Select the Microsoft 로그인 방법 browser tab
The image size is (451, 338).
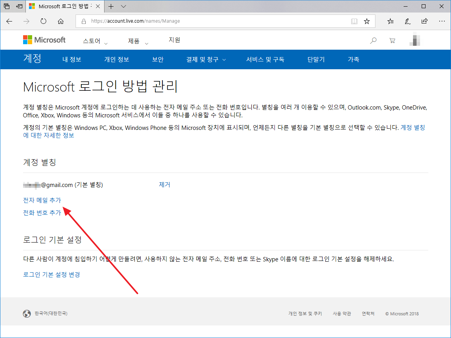(x=65, y=6)
